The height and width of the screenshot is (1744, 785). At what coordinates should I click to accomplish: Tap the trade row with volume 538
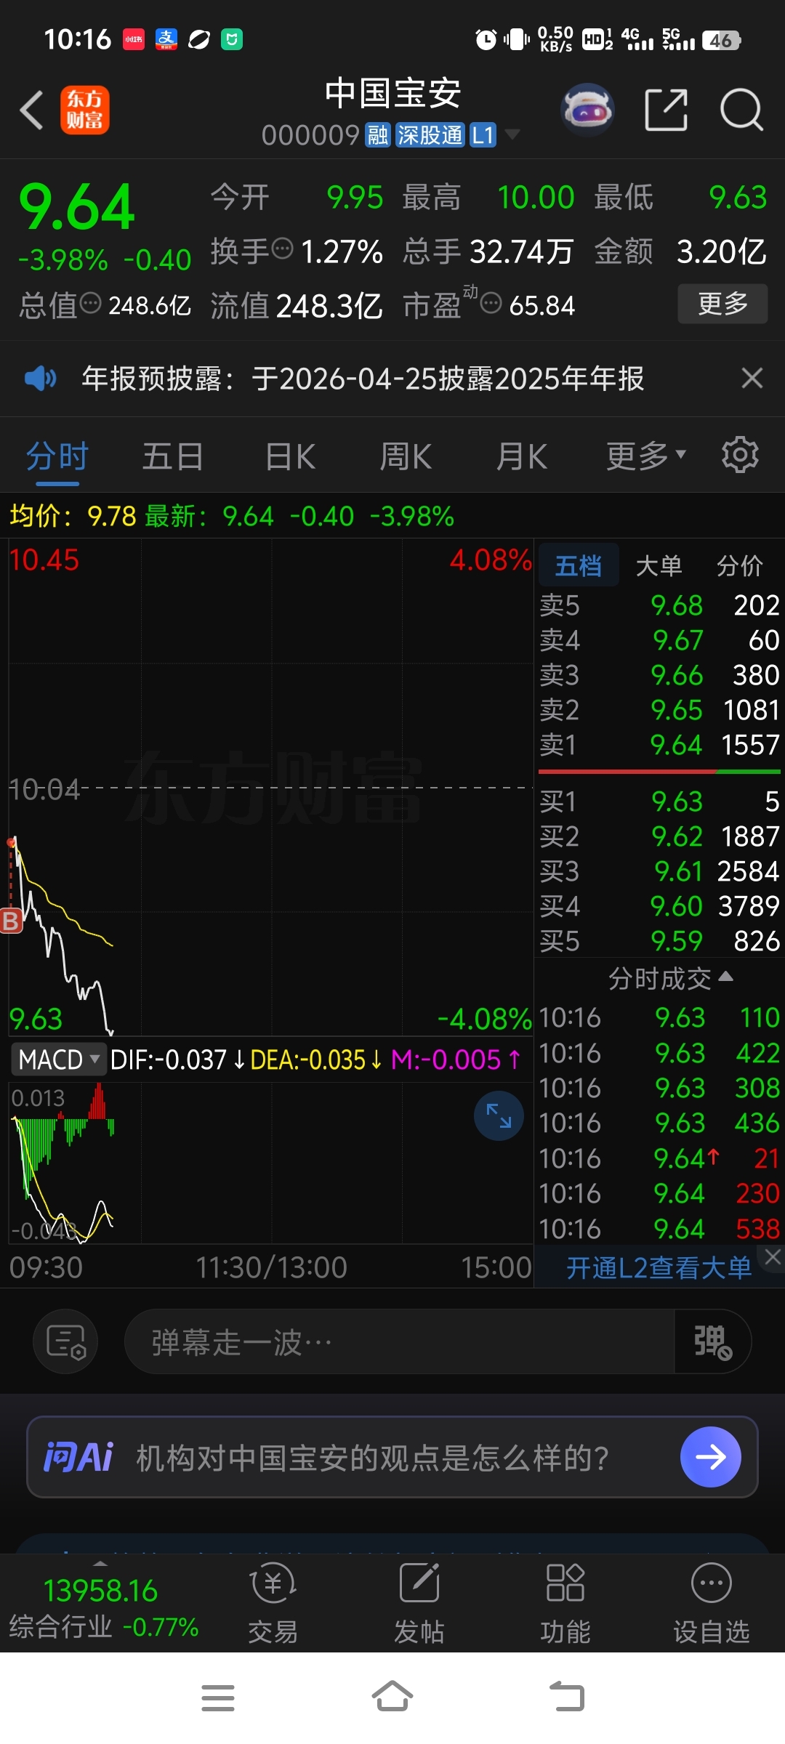click(659, 1228)
